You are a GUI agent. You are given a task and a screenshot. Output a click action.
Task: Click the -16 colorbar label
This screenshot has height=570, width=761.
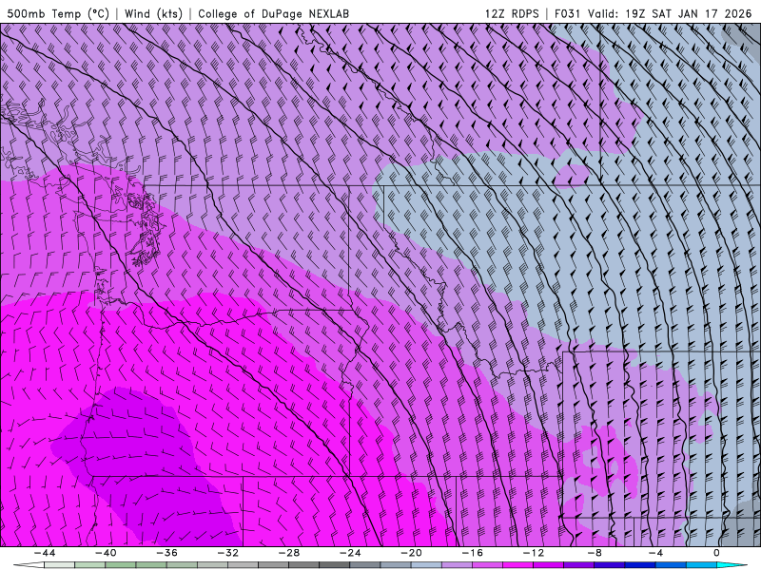click(x=473, y=553)
